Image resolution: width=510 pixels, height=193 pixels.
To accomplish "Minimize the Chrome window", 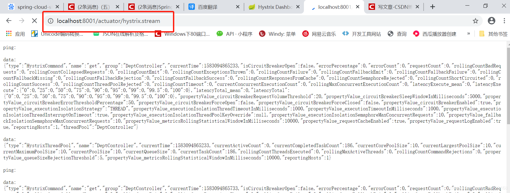I will (x=467, y=6).
